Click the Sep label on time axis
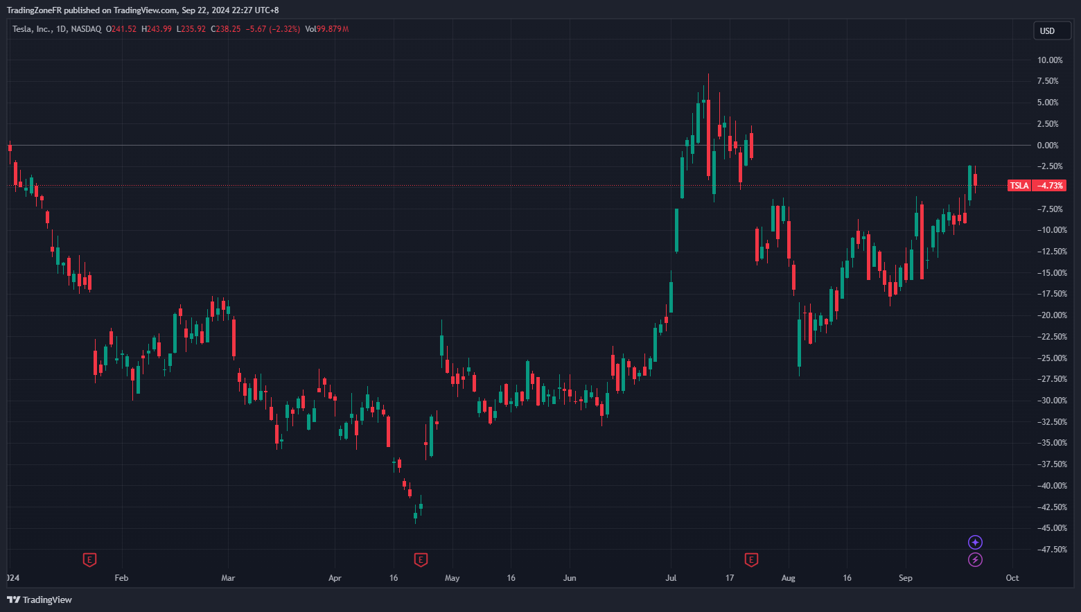 click(x=906, y=578)
